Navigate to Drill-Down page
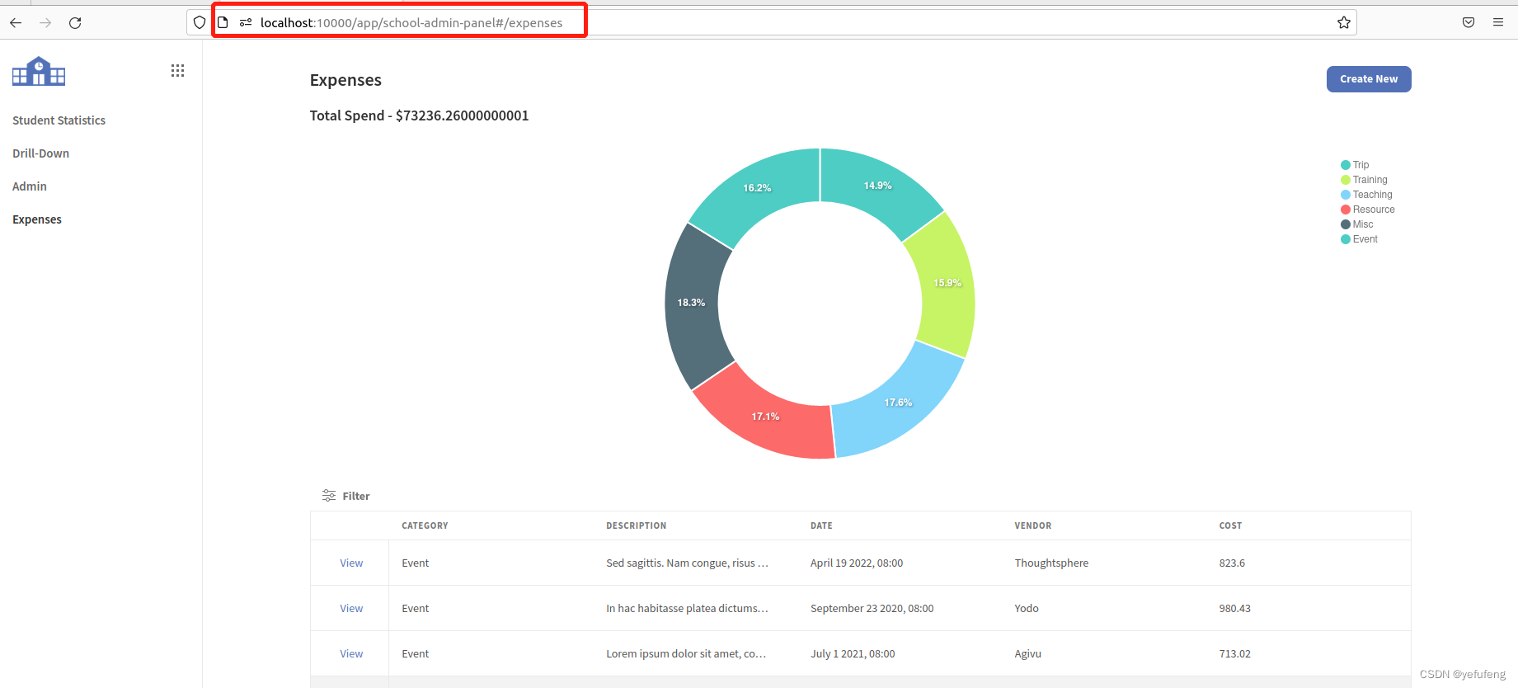The image size is (1518, 688). (40, 153)
